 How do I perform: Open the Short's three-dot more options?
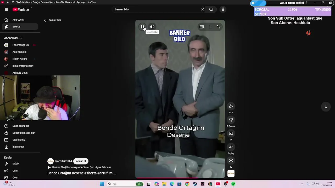click(210, 27)
